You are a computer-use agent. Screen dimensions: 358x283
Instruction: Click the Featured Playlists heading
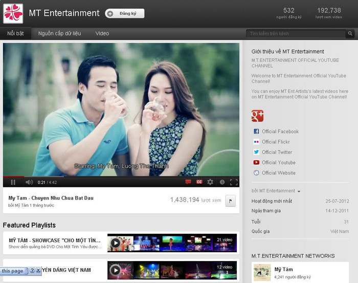[x=29, y=225]
